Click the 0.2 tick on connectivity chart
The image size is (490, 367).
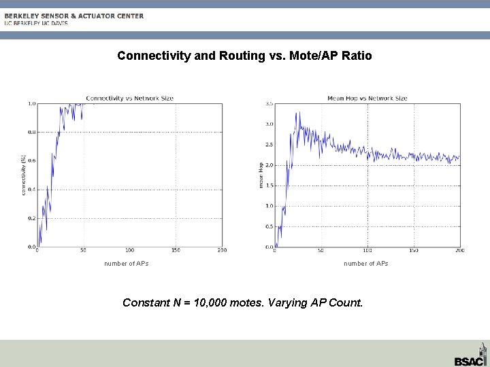(x=31, y=218)
